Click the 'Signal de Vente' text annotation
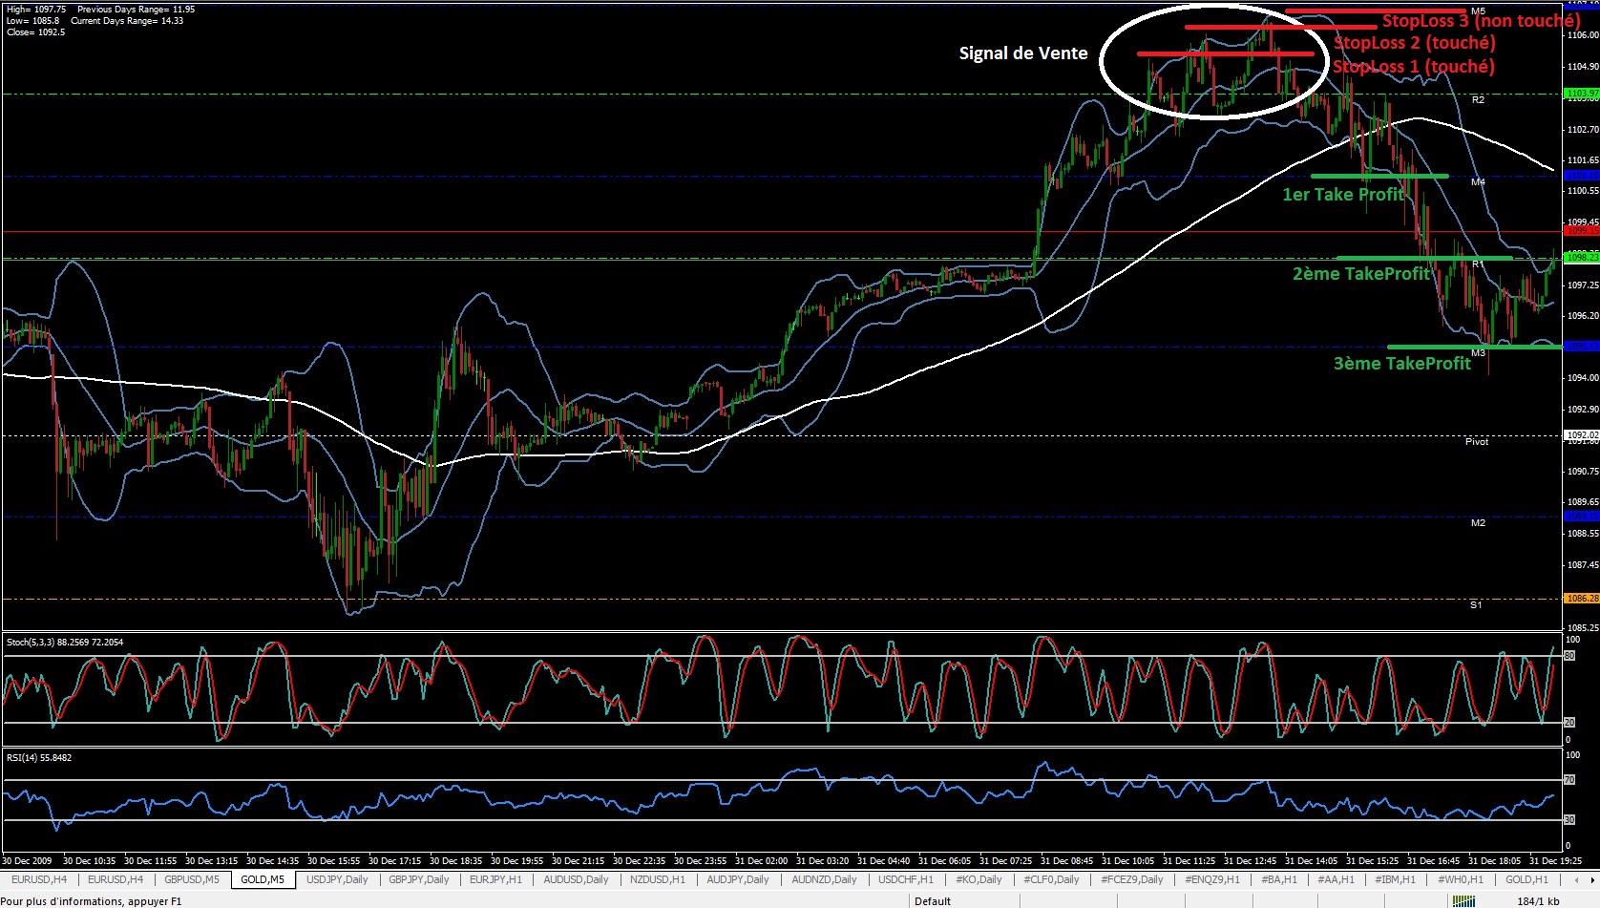Viewport: 1600px width, 908px height. 1022,53
